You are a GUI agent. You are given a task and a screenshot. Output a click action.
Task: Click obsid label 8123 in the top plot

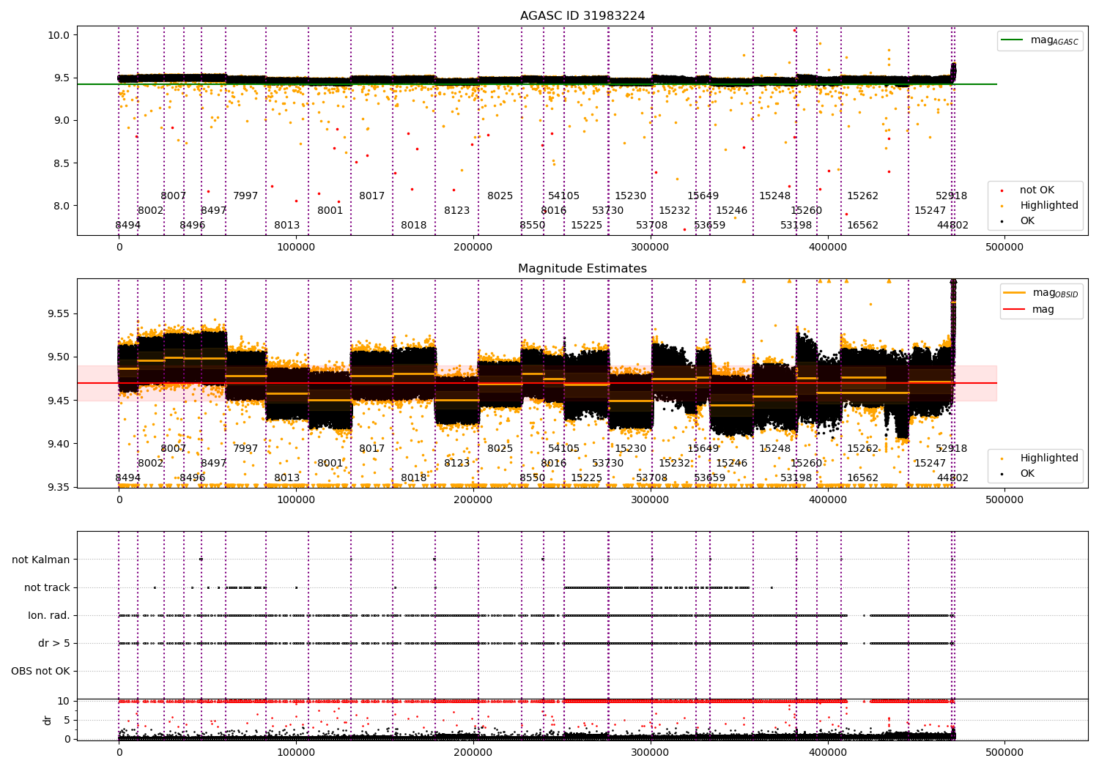click(457, 211)
